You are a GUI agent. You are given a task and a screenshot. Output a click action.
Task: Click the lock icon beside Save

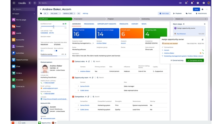[x=202, y=9]
